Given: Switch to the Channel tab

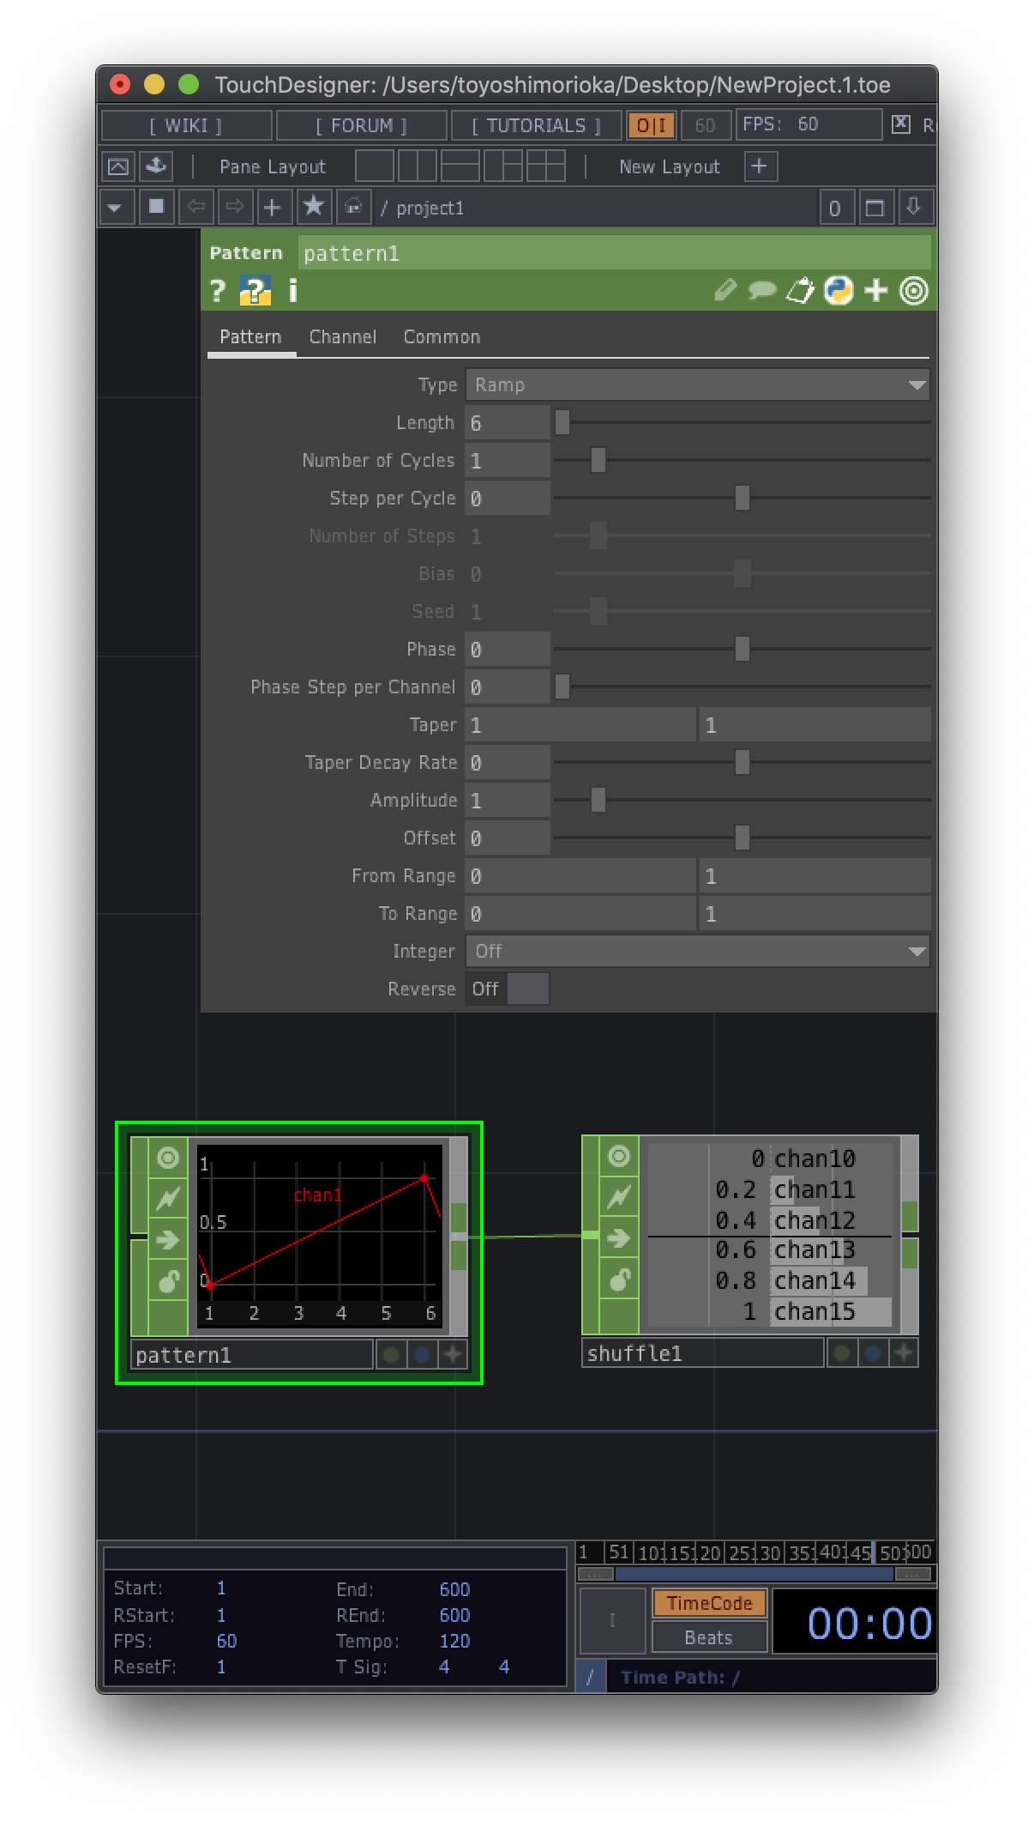Looking at the screenshot, I should point(343,337).
